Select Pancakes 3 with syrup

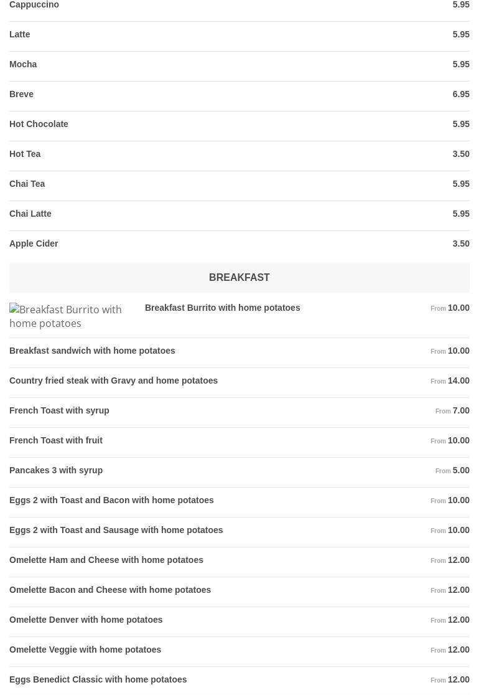click(x=56, y=470)
